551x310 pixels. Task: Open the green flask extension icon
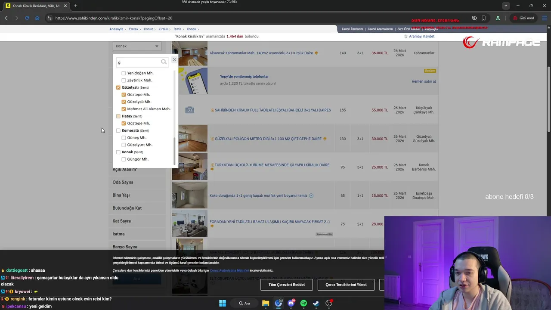click(x=498, y=18)
